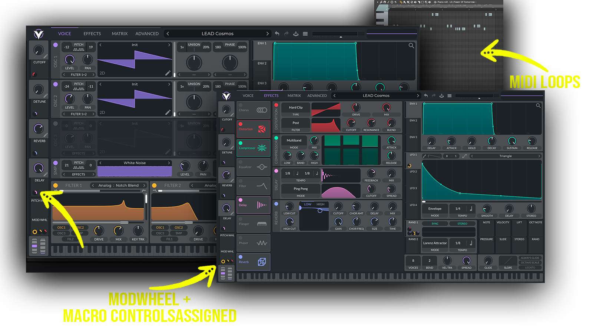Select the Distortion effect icon

click(262, 129)
